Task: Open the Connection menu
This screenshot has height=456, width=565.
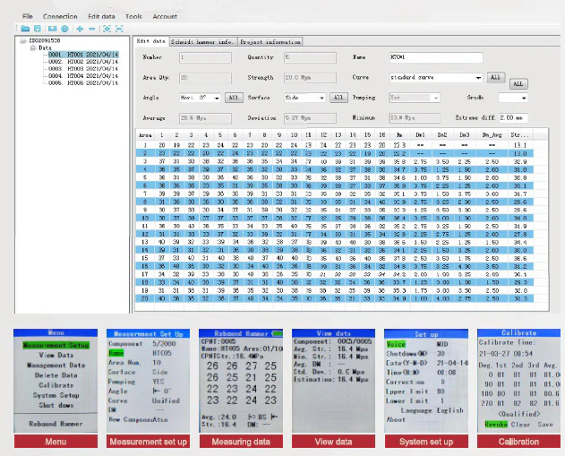Action: tap(60, 16)
